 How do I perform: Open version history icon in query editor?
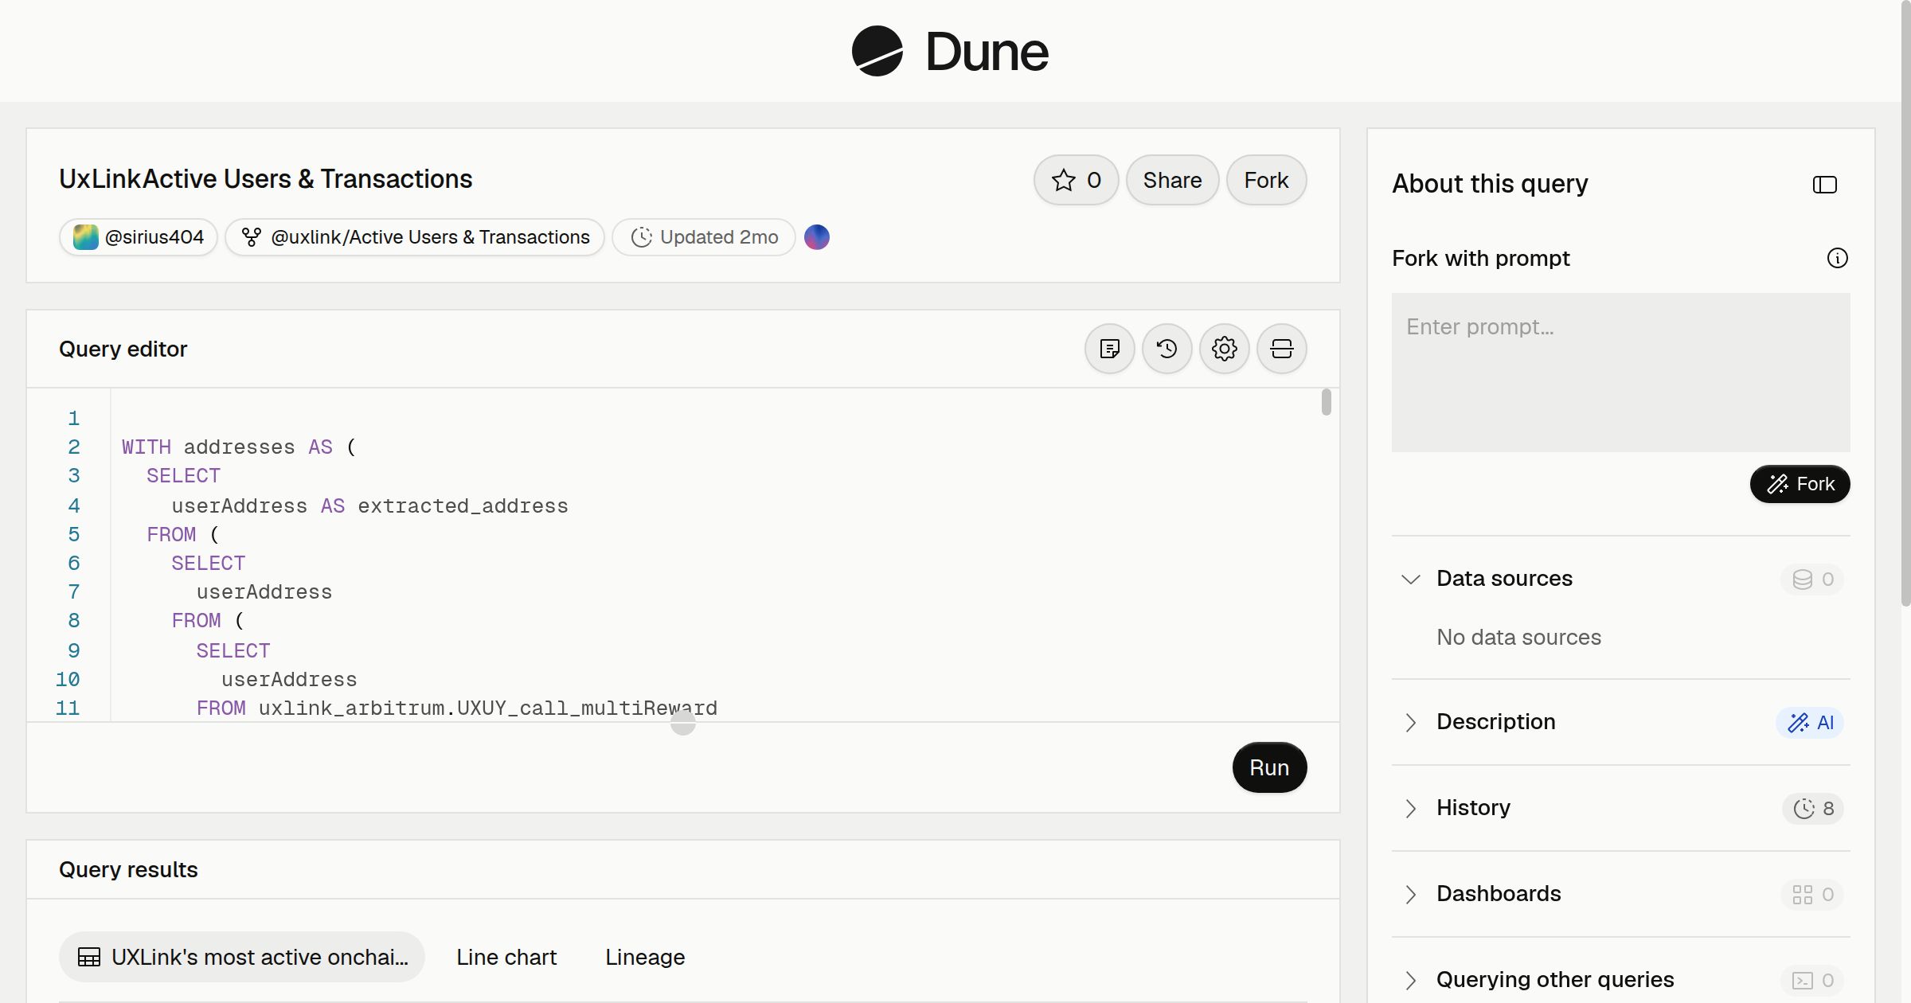1167,349
